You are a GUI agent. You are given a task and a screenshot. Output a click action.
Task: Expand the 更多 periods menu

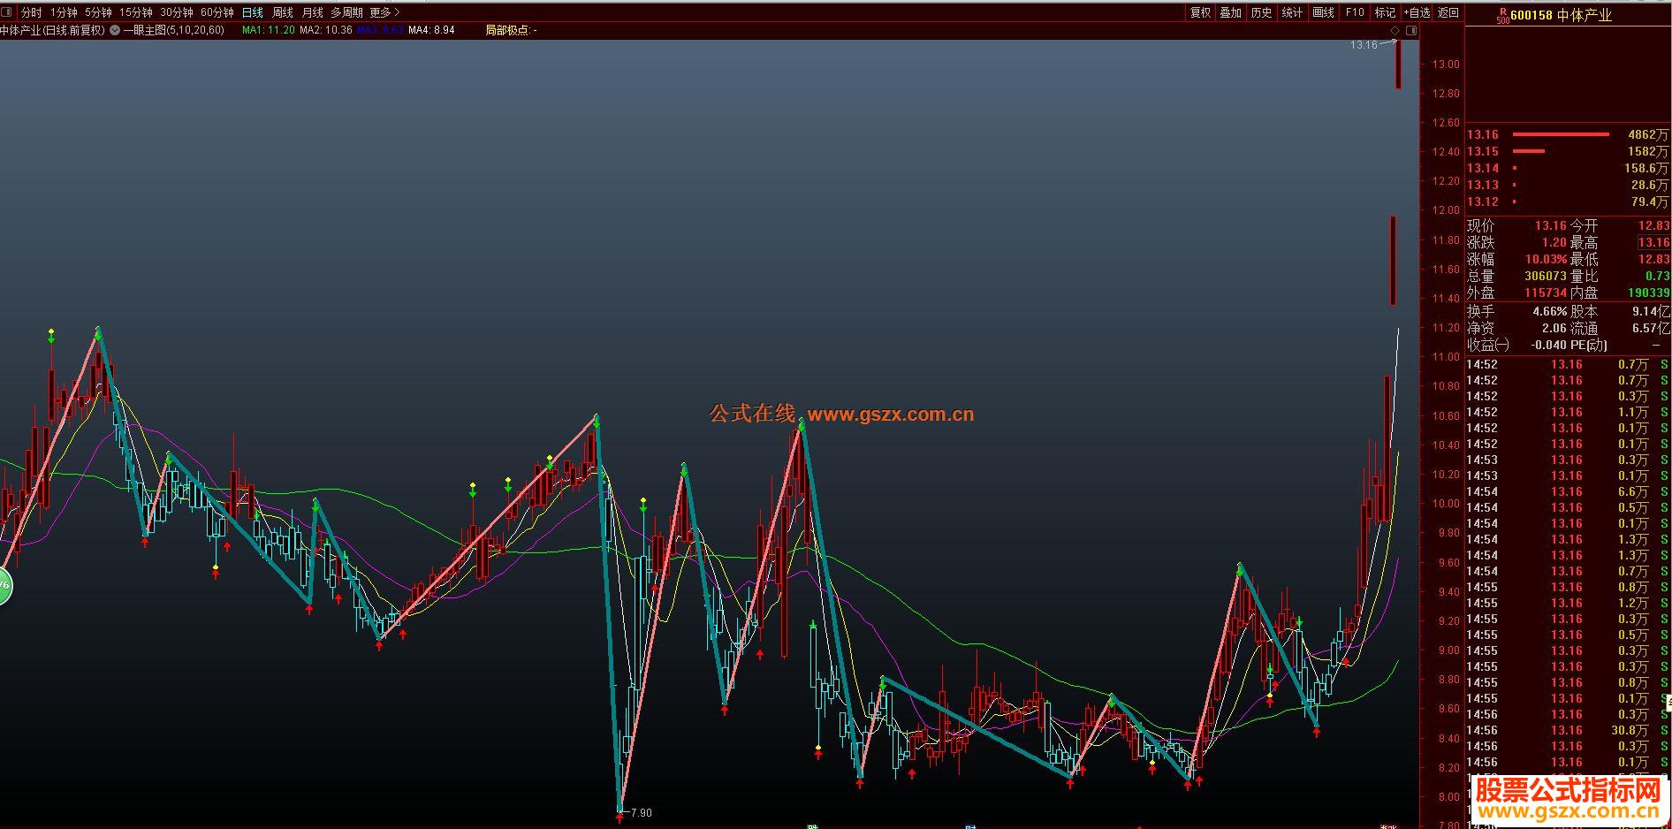(x=384, y=12)
